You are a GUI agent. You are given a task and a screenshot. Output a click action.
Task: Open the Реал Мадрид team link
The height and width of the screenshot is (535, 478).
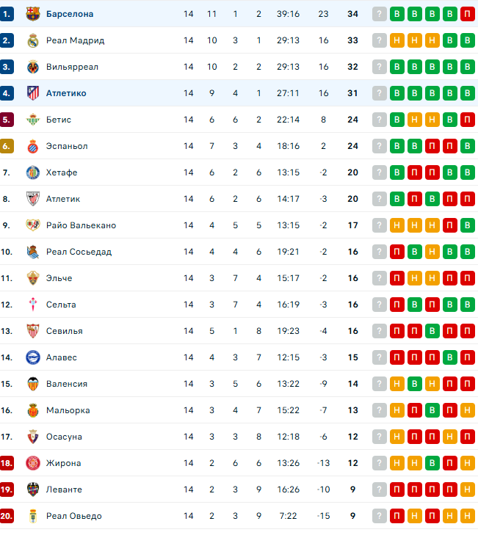[x=75, y=40]
